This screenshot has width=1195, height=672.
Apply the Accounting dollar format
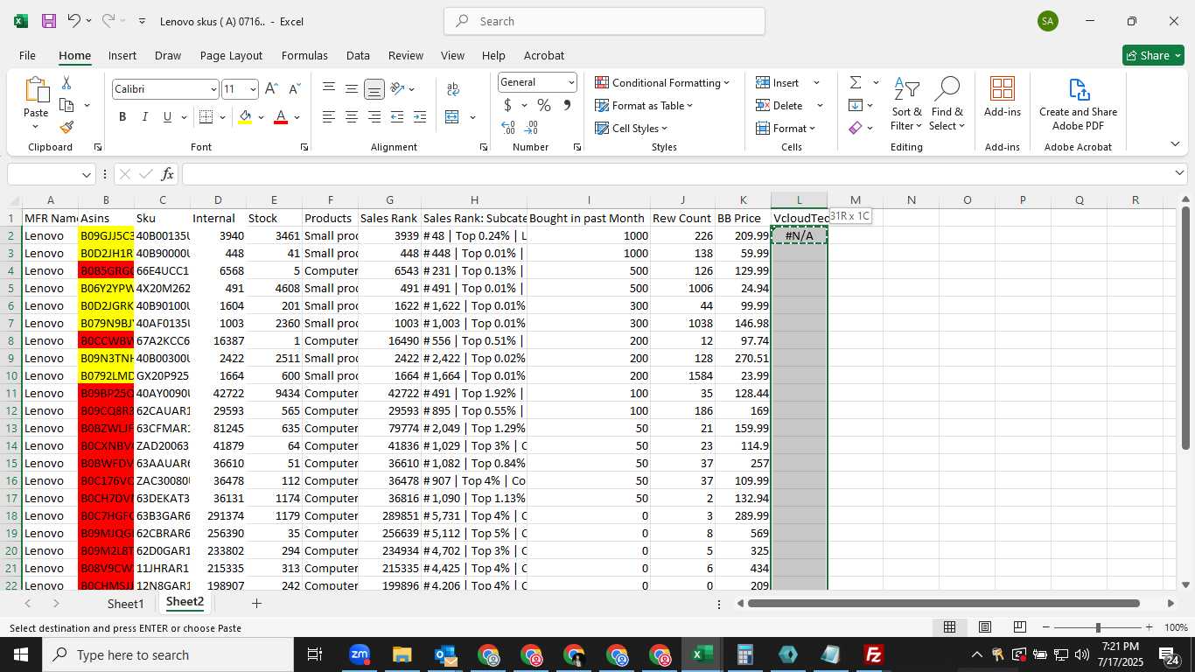pyautogui.click(x=507, y=105)
